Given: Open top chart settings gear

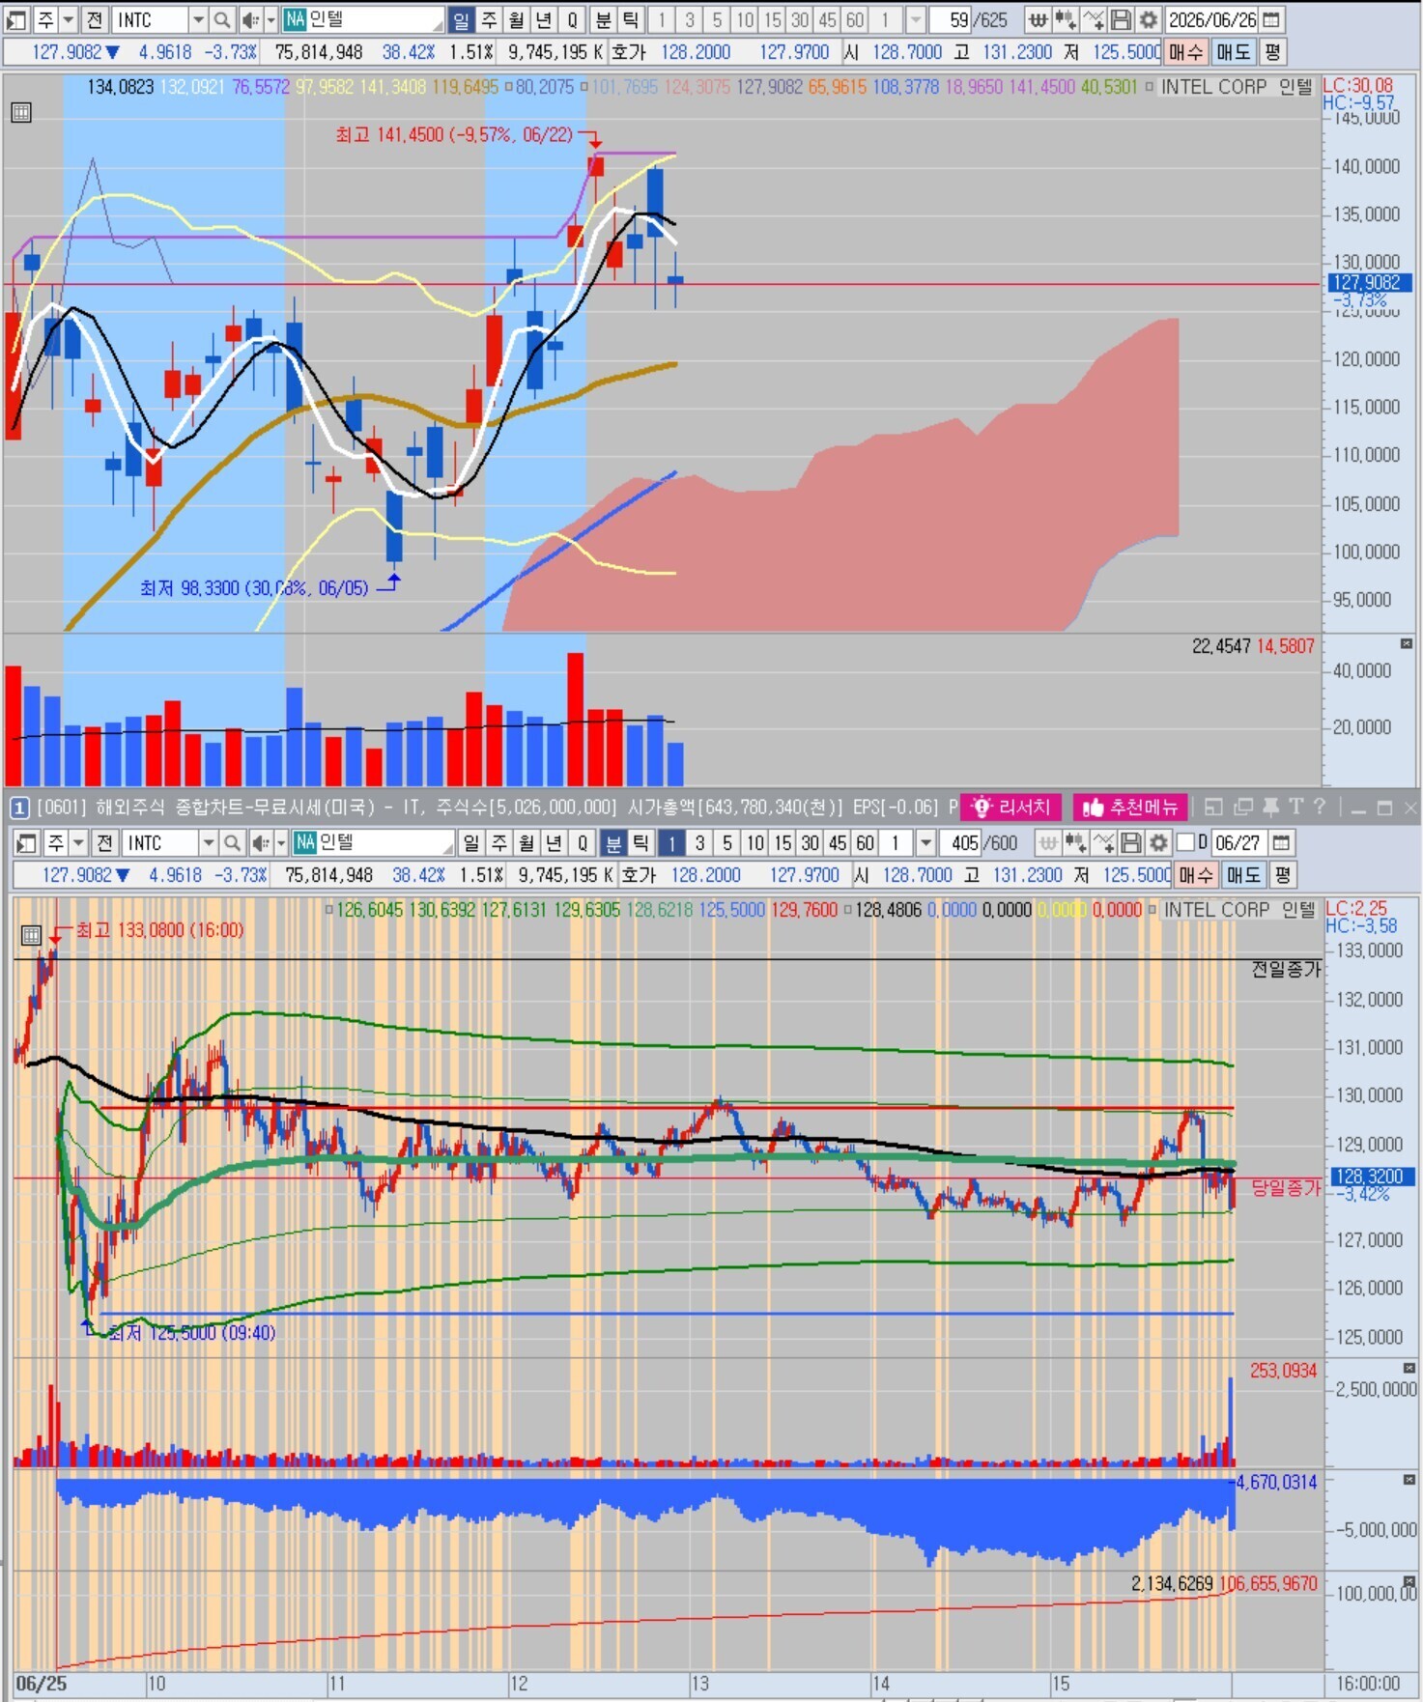Looking at the screenshot, I should (x=1149, y=19).
